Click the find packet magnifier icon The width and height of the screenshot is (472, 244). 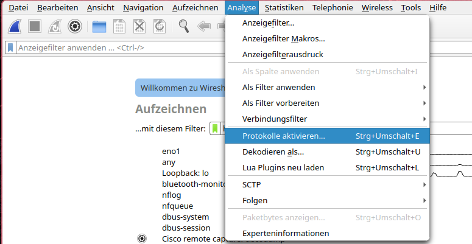point(183,26)
